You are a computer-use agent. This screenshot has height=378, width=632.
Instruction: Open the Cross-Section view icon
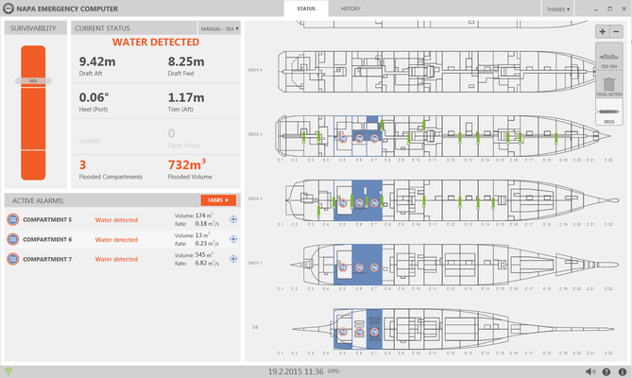point(609,84)
